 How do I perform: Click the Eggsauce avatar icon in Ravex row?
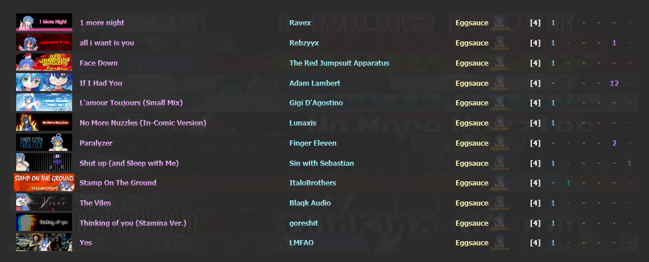(x=499, y=23)
